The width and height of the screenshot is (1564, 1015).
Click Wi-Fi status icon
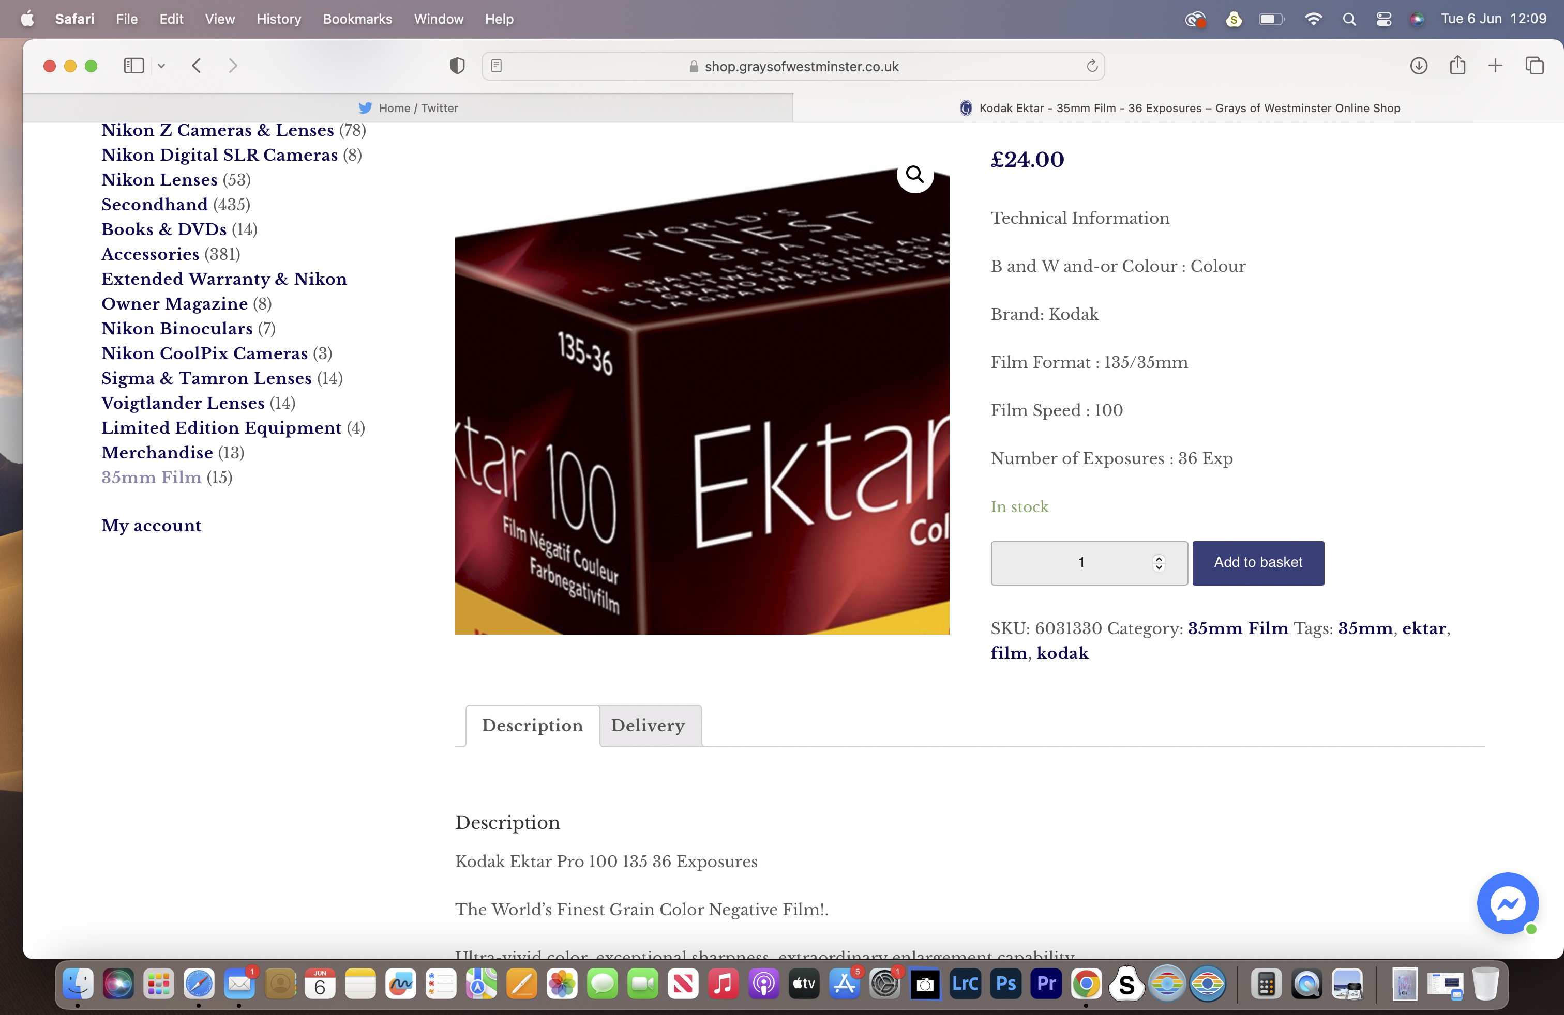(x=1313, y=19)
